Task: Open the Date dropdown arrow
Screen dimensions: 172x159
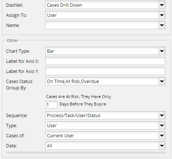Action: tap(162, 146)
